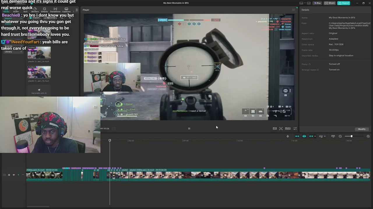Image resolution: width=373 pixels, height=209 pixels.
Task: Click the Export button
Action: [344, 3]
